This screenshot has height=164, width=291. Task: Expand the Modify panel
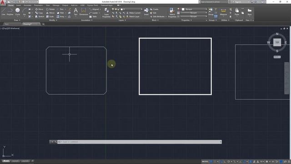(x=53, y=20)
